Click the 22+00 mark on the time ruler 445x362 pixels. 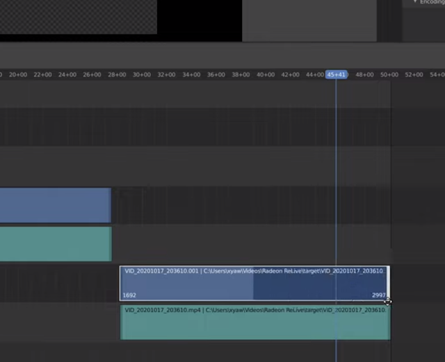[43, 75]
